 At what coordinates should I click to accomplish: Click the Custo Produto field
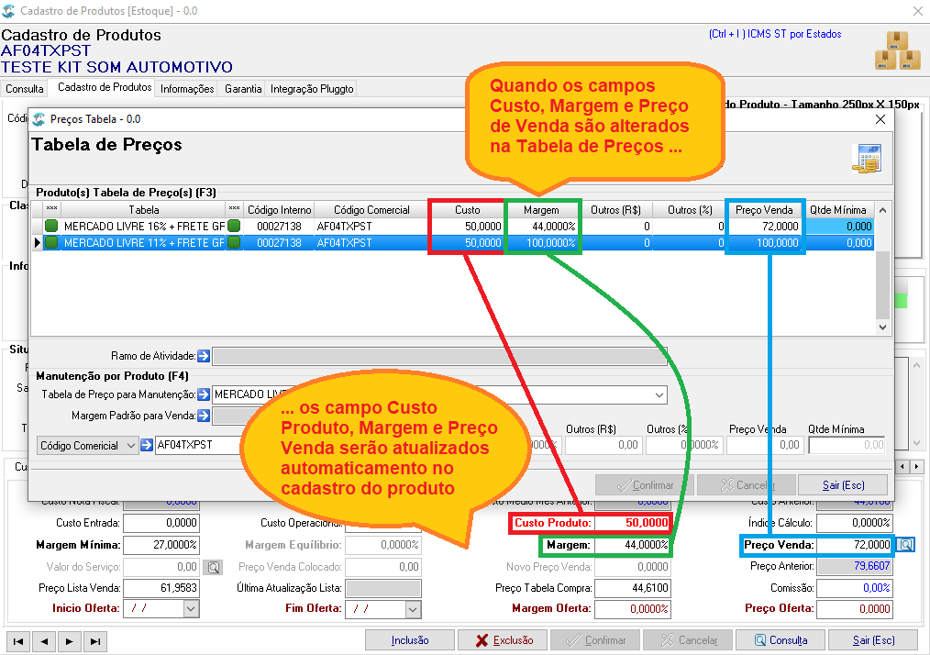coord(633,523)
